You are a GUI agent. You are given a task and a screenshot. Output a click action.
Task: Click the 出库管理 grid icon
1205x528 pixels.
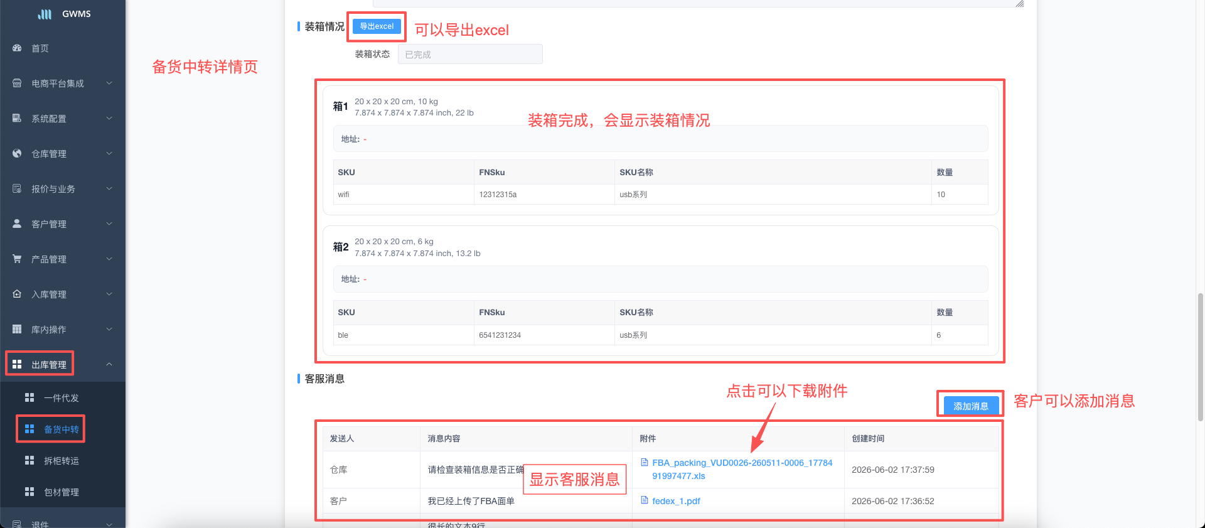pos(17,365)
